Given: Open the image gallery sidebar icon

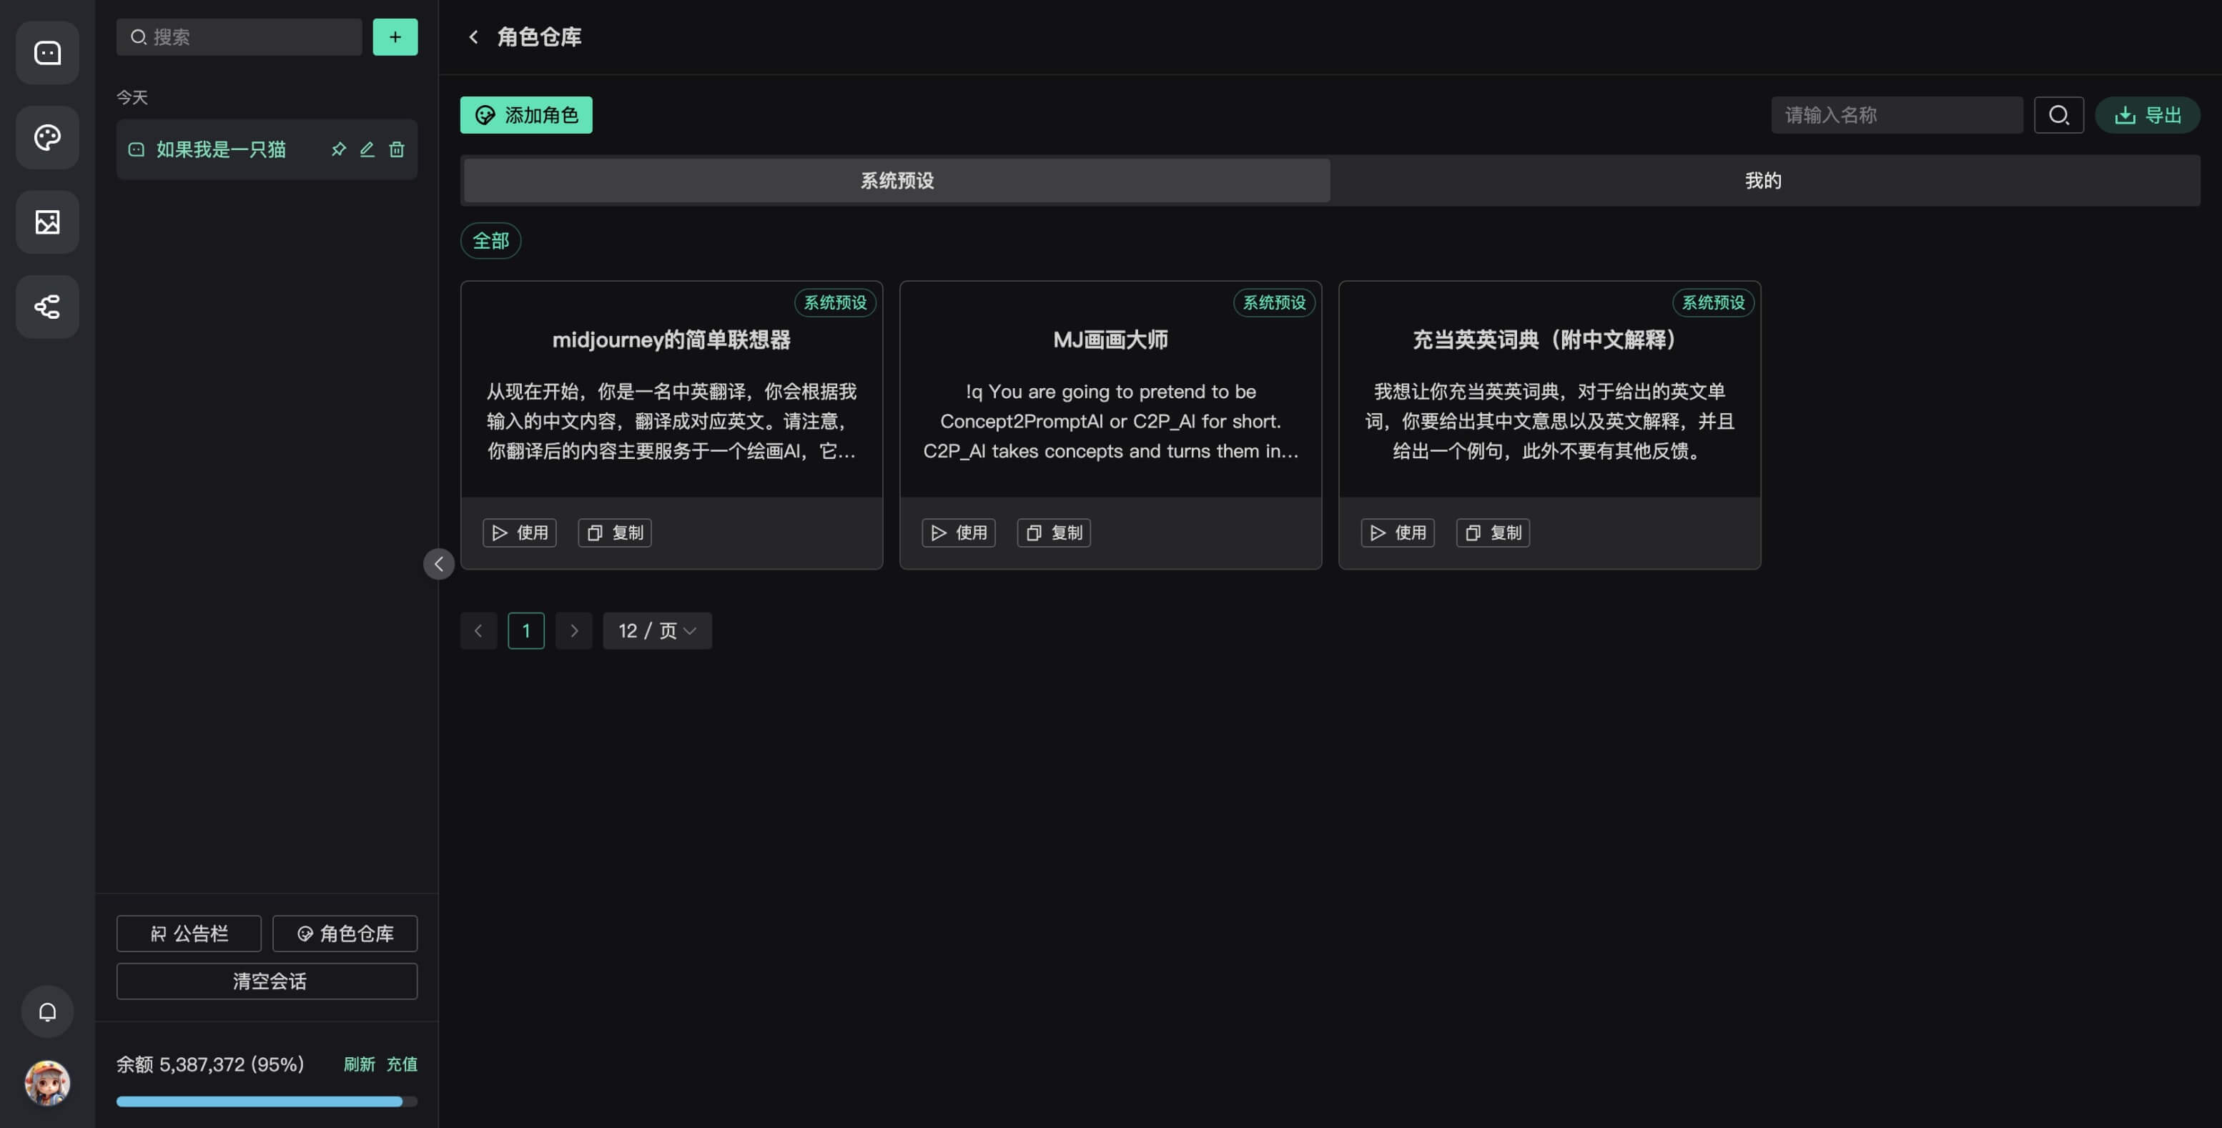Looking at the screenshot, I should tap(47, 222).
